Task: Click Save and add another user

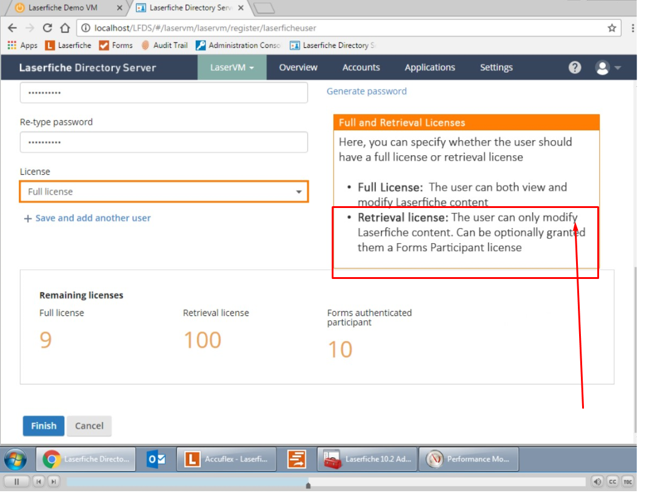Action: click(x=87, y=218)
